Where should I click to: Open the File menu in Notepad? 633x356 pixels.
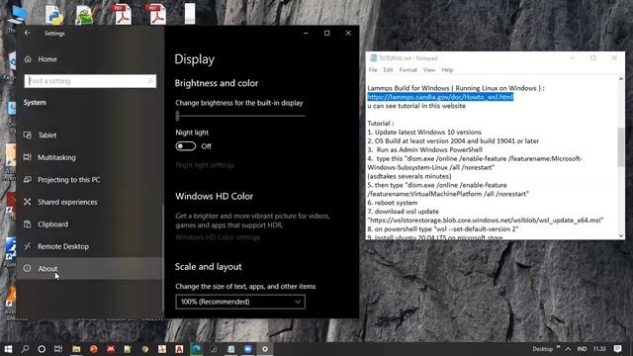[x=373, y=70]
